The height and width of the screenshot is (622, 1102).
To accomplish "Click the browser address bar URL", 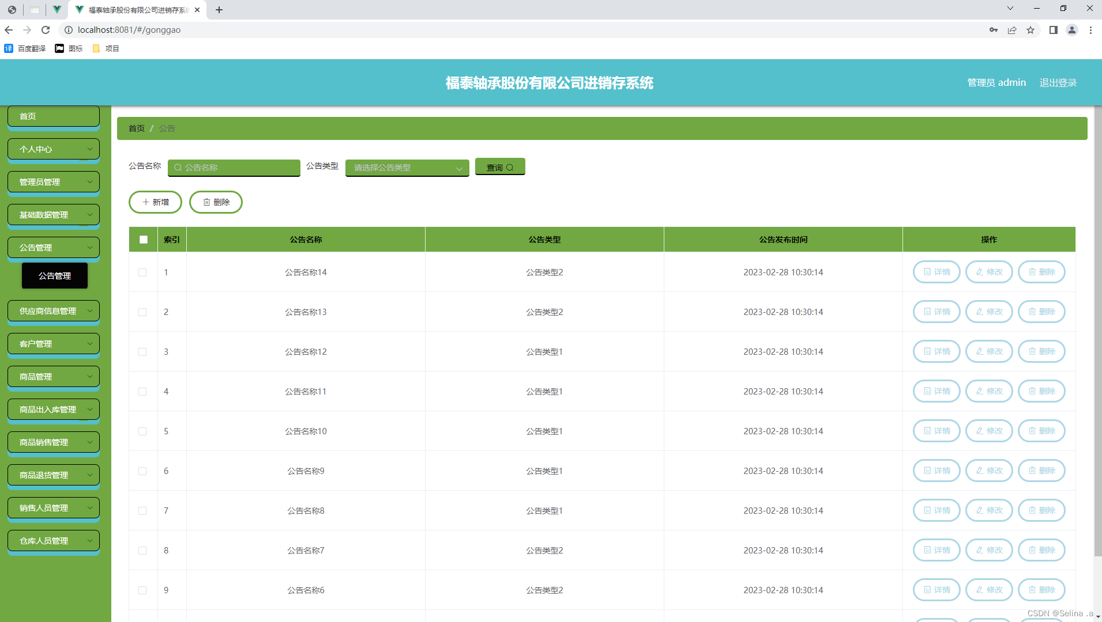I will pyautogui.click(x=129, y=30).
